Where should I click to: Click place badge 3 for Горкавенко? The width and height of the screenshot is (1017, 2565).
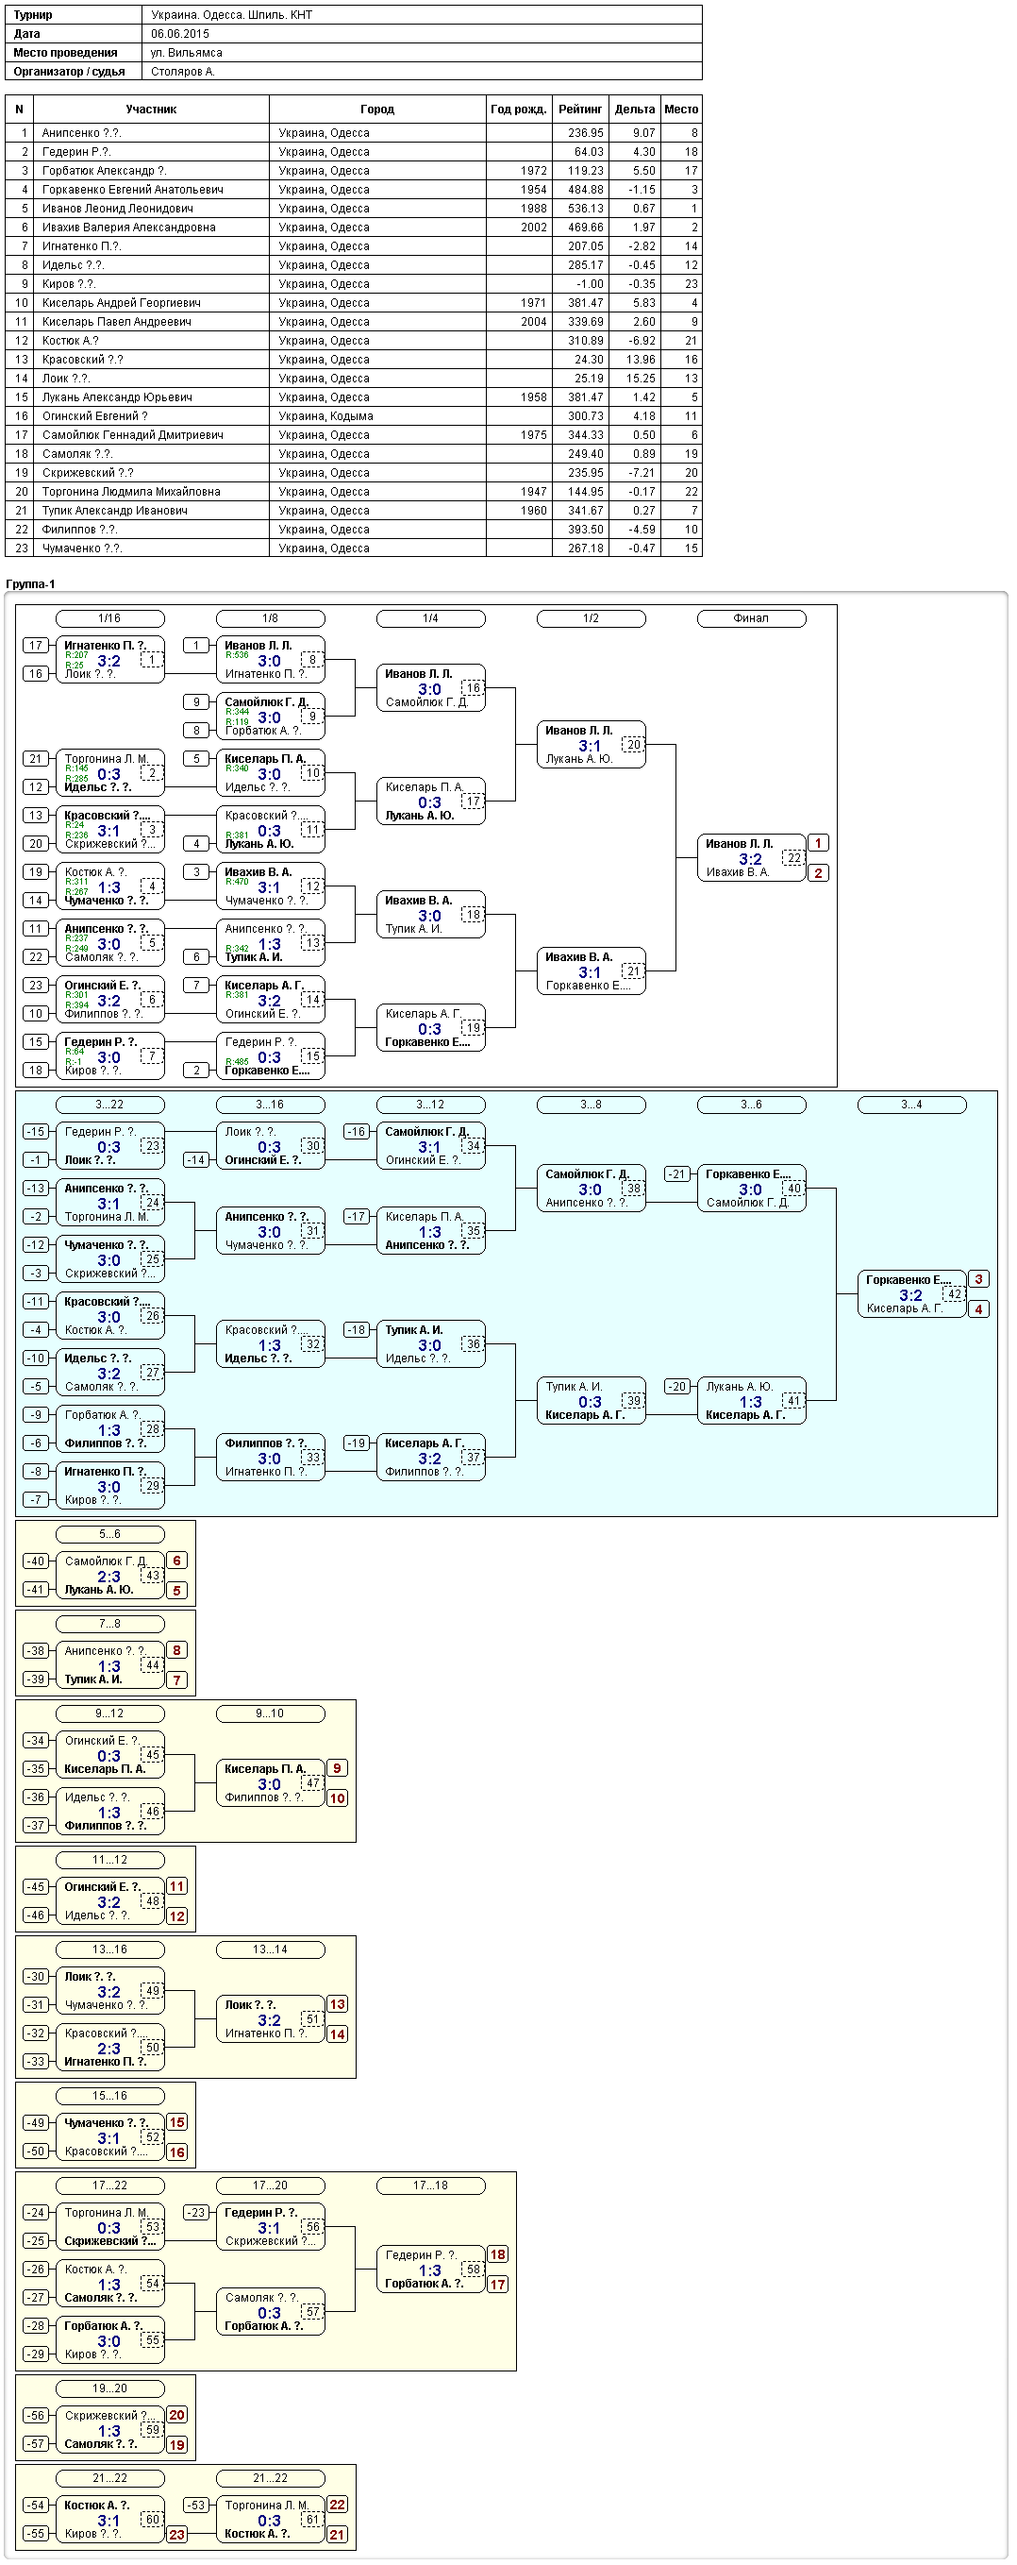click(x=978, y=1279)
